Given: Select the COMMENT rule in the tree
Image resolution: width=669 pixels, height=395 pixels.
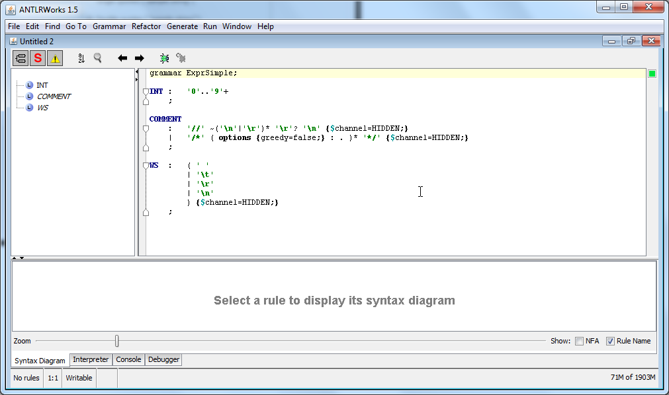Looking at the screenshot, I should click(x=54, y=96).
